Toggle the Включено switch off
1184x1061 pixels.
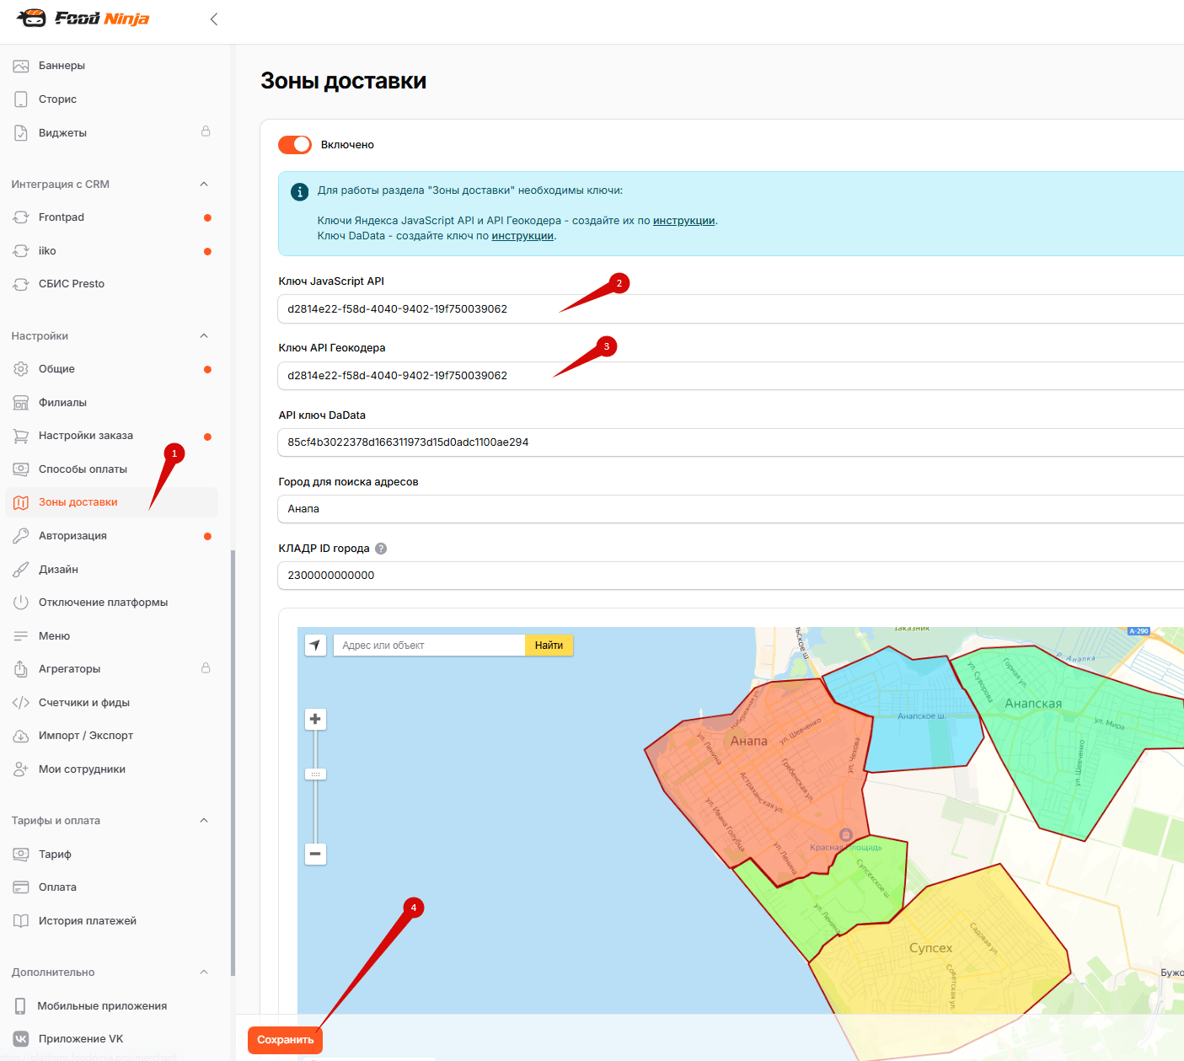pos(295,145)
